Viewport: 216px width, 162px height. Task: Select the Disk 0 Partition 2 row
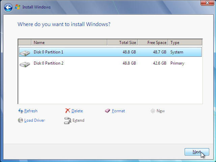(101, 63)
